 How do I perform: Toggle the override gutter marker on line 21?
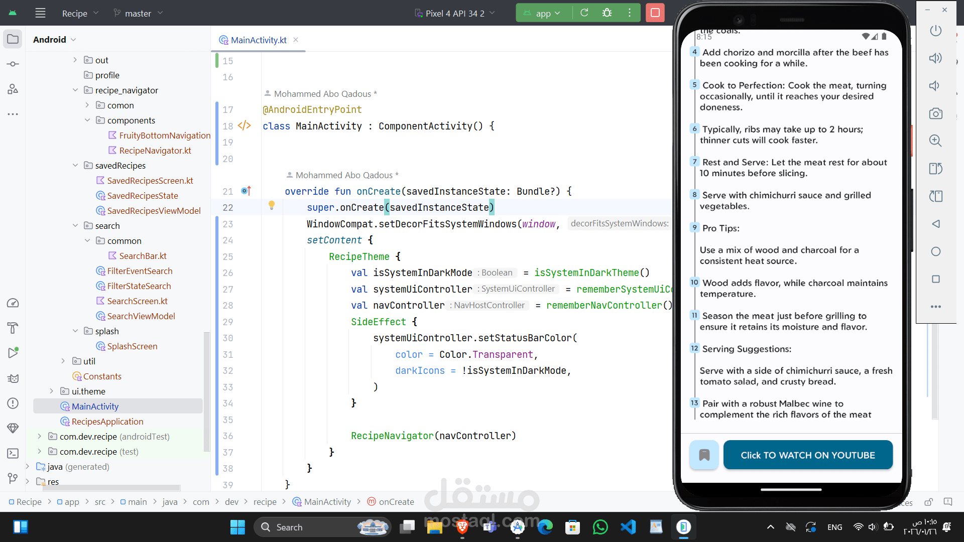246,191
